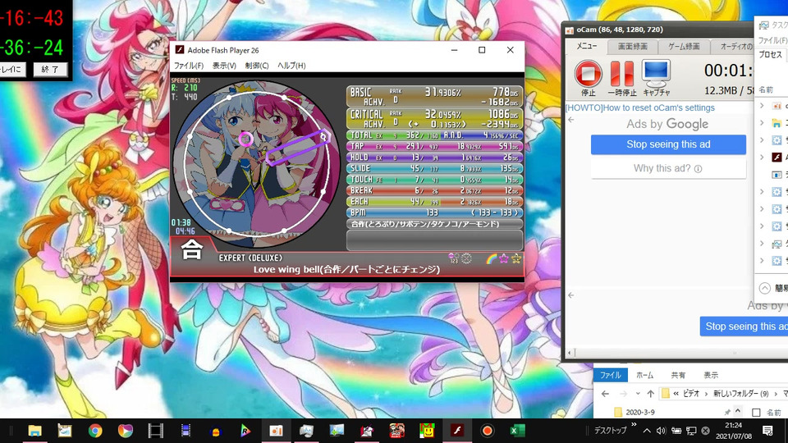Viewport: 788px width, 443px height.
Task: Switch to oCam's メニュー tab
Action: [x=586, y=46]
